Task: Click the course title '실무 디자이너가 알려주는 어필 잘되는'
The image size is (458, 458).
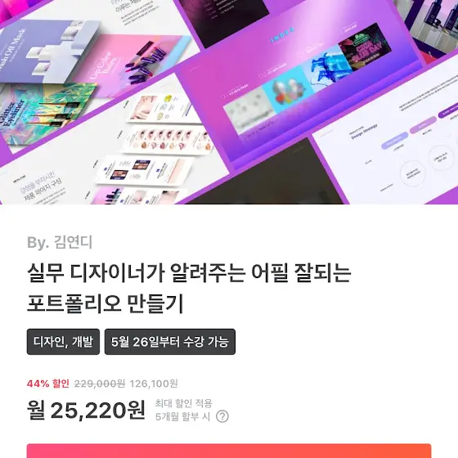Action: click(189, 273)
